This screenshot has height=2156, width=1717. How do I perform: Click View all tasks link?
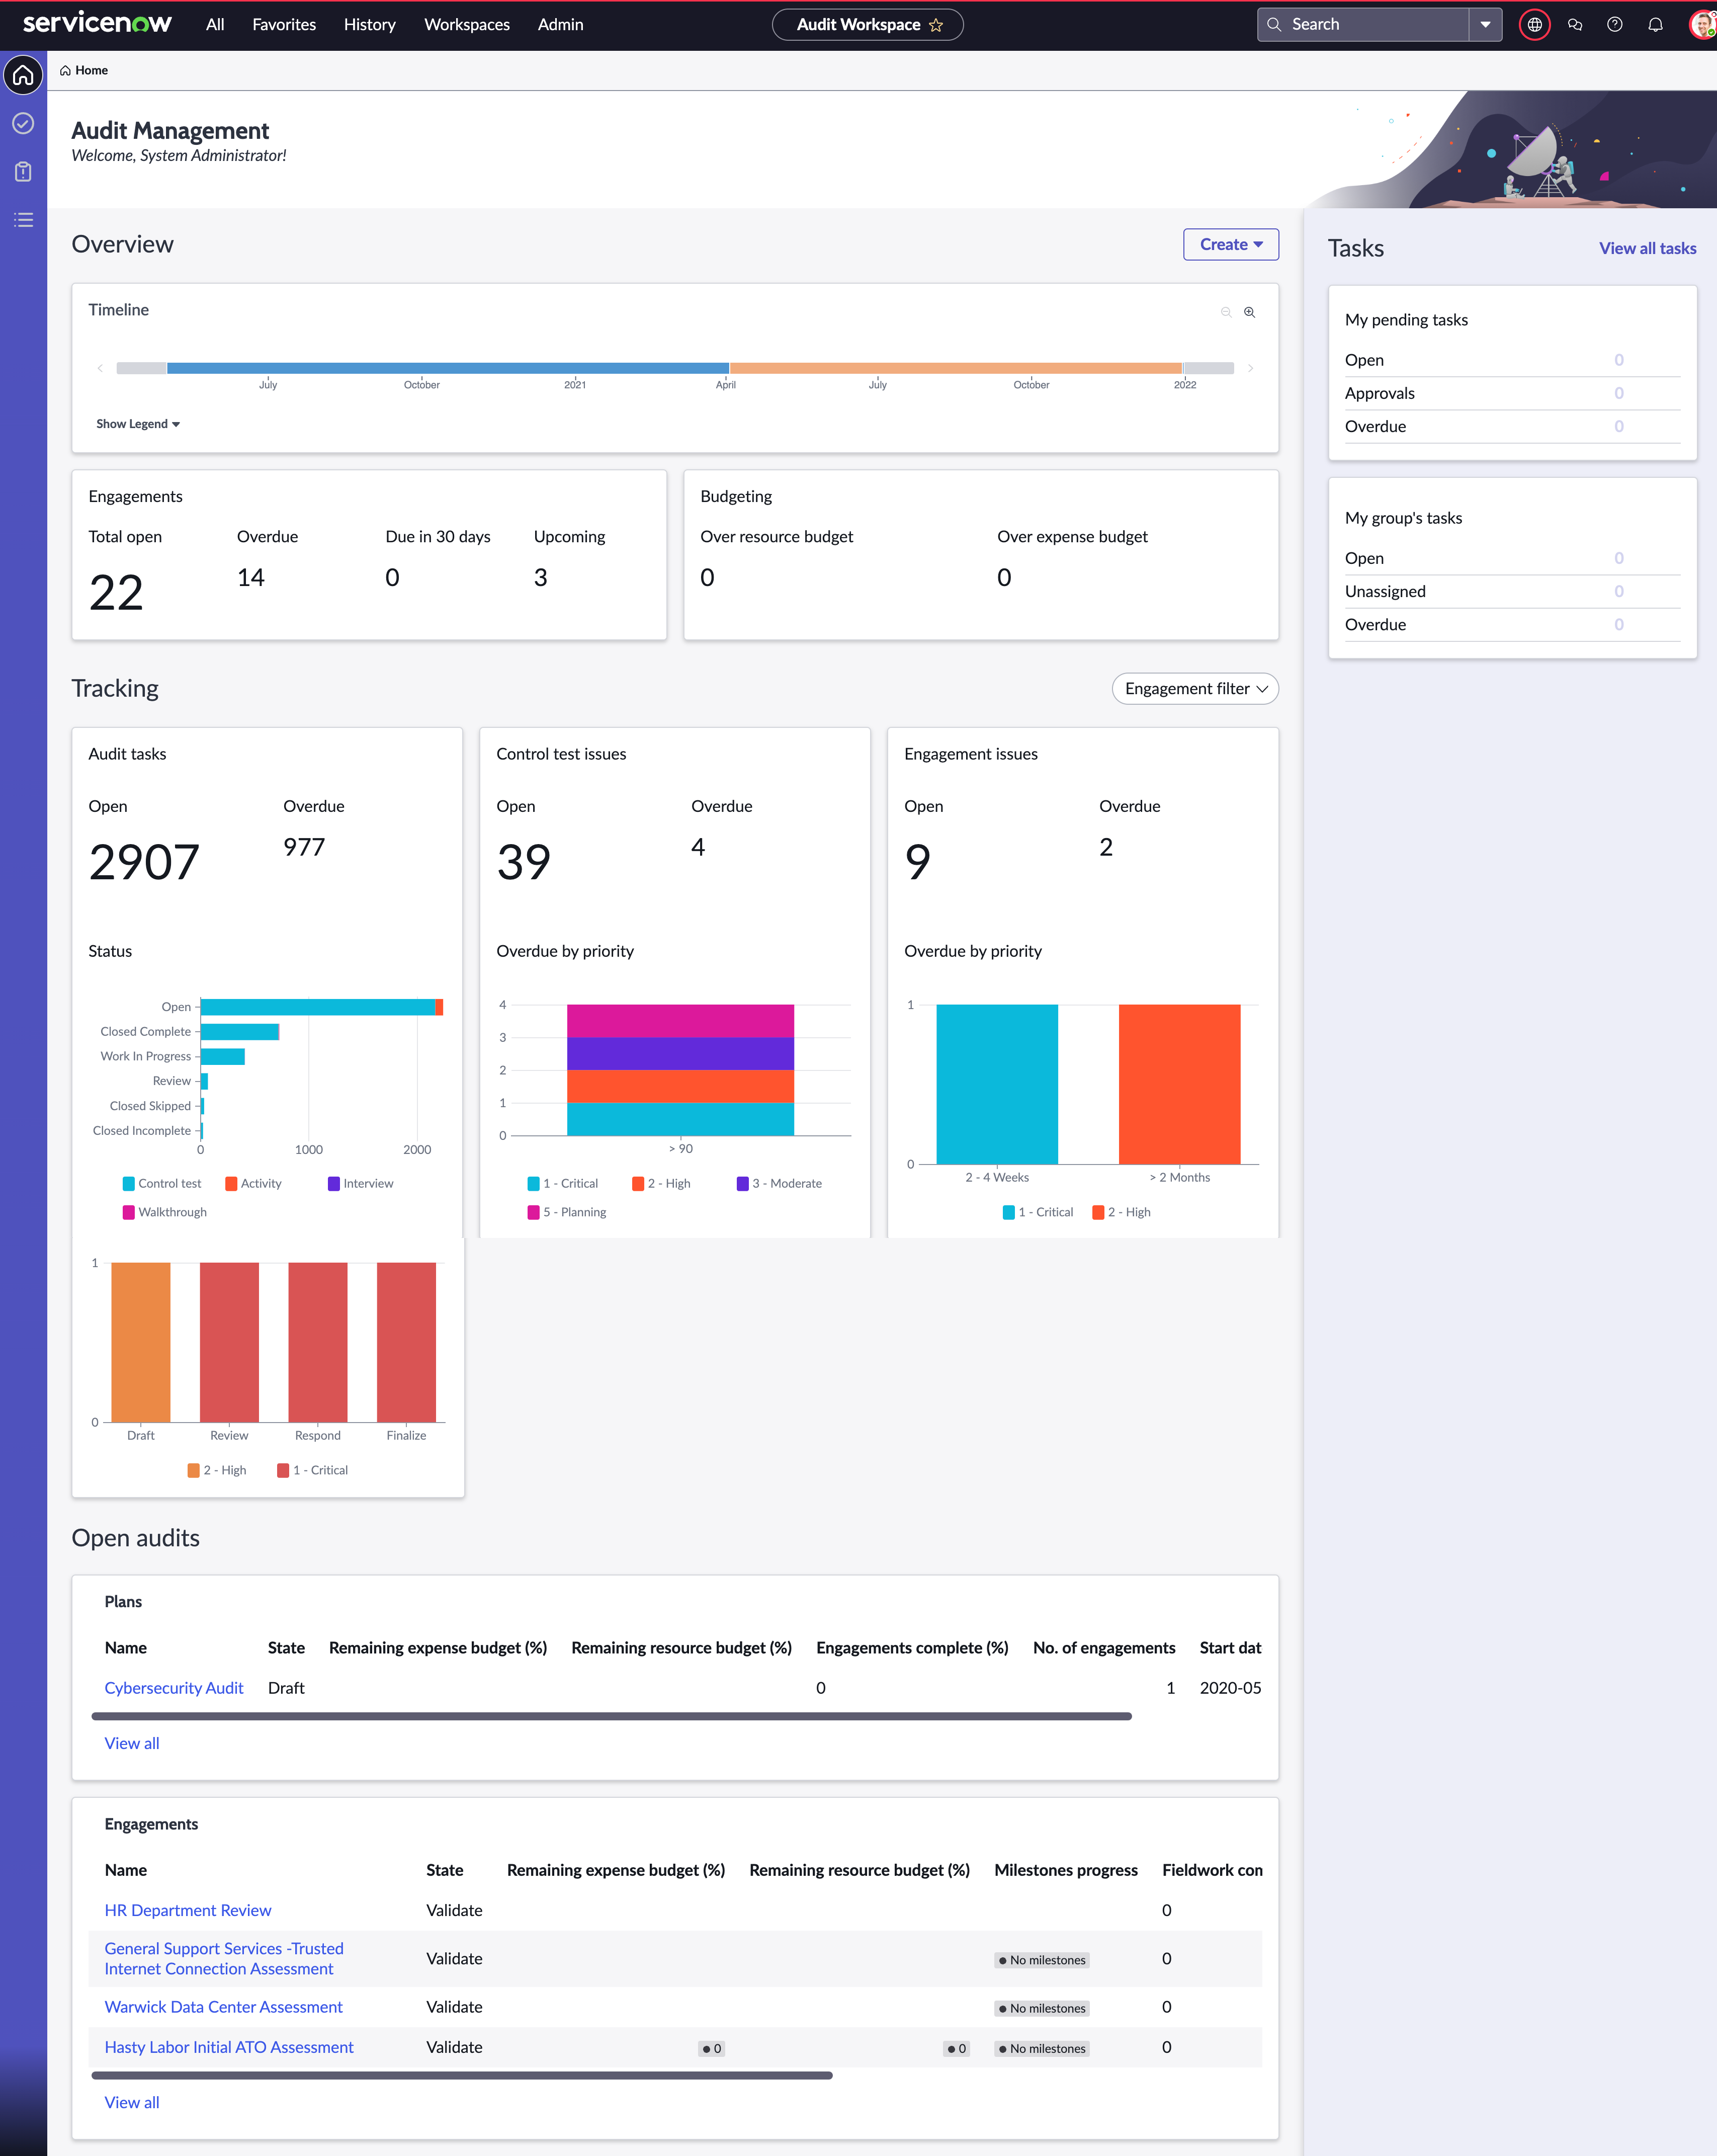[1647, 249]
